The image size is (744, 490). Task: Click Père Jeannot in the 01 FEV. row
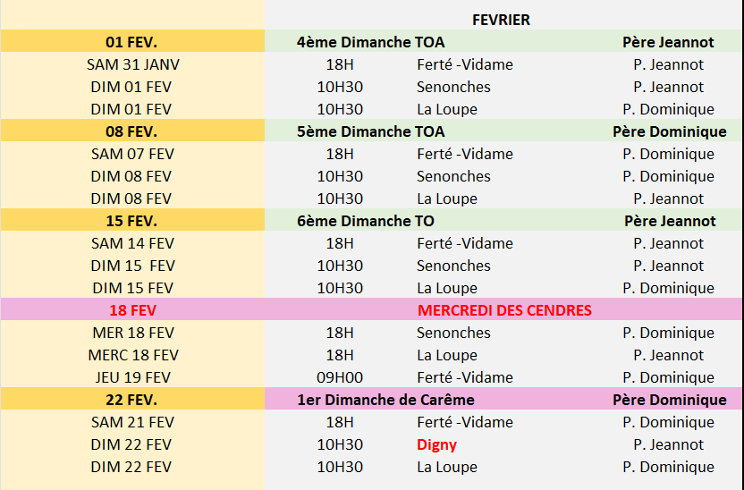[x=669, y=42]
